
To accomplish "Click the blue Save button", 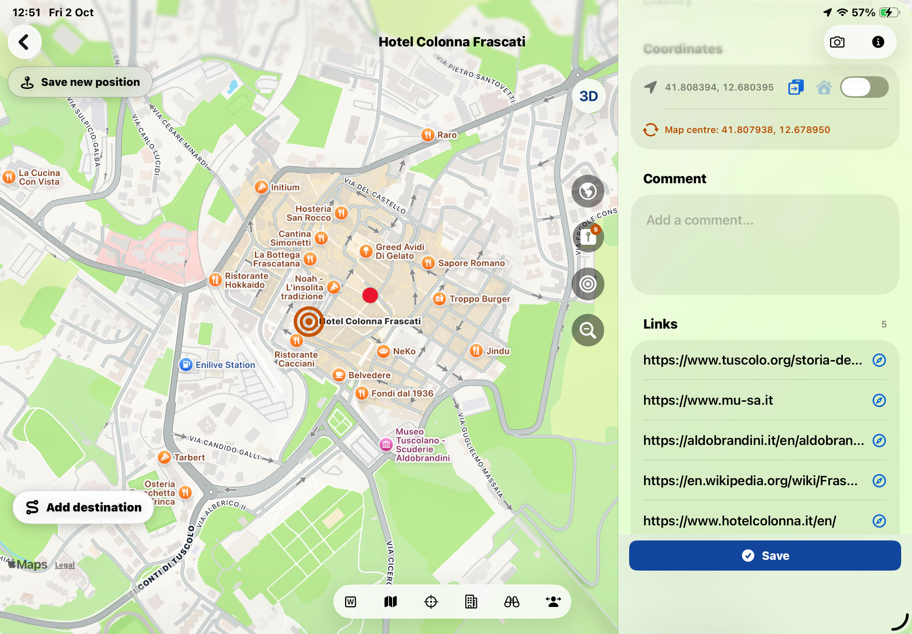I will [x=765, y=556].
